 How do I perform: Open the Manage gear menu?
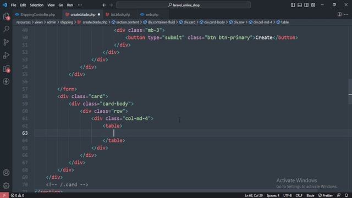click(6, 185)
